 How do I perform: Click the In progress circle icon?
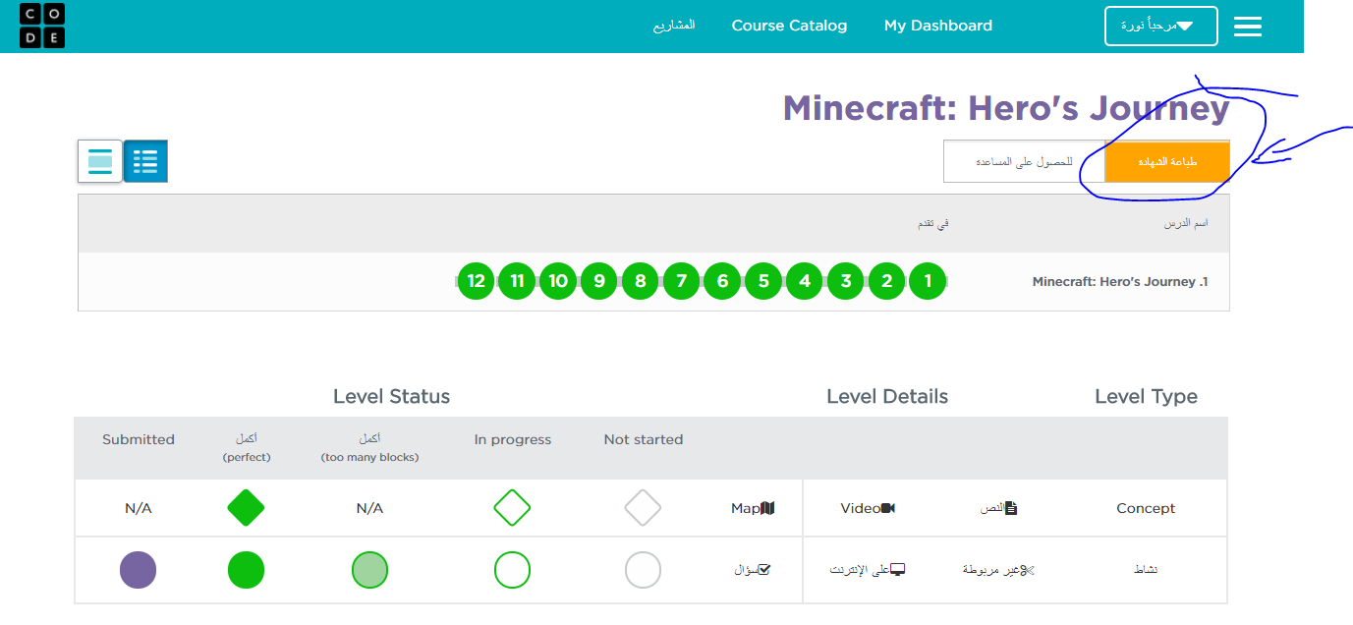point(512,570)
